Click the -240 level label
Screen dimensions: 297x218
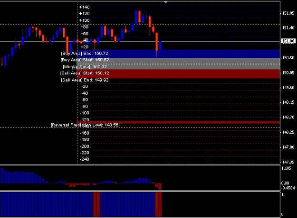pos(85,159)
